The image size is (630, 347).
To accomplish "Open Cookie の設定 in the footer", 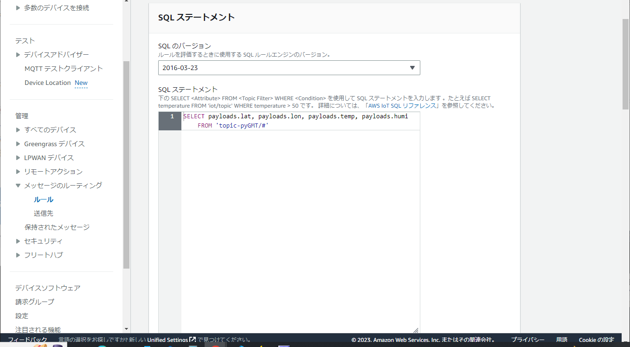I will tap(597, 340).
